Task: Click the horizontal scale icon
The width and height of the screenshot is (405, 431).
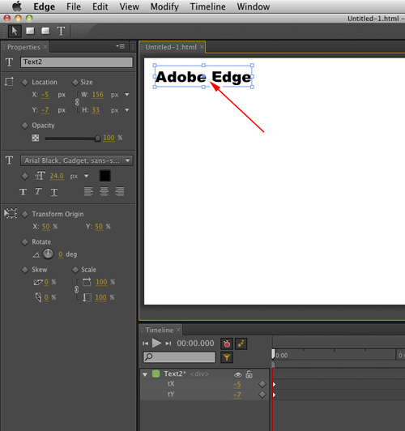Action: pos(87,282)
